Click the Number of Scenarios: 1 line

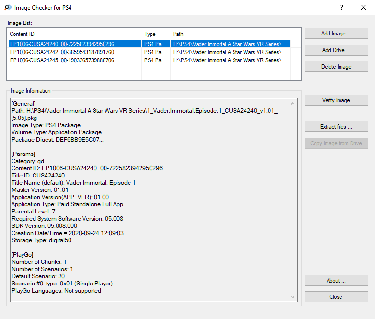coord(42,269)
